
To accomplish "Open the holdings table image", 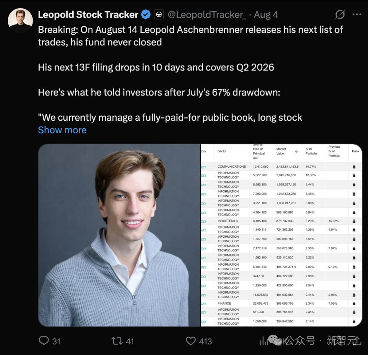I will [281, 235].
